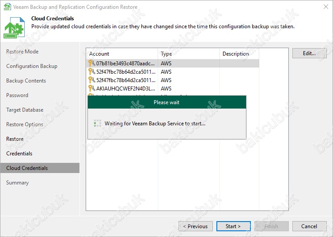Open the Restore step
The height and width of the screenshot is (237, 333).
point(15,139)
